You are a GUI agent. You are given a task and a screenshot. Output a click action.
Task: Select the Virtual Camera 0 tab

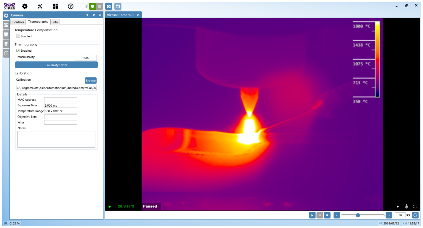[120, 15]
